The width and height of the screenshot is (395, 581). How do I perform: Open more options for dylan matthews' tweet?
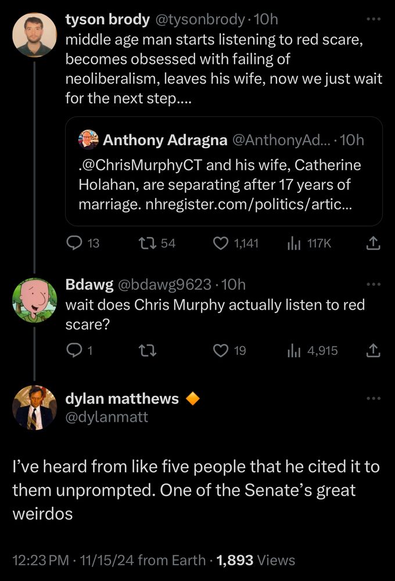[x=374, y=399]
